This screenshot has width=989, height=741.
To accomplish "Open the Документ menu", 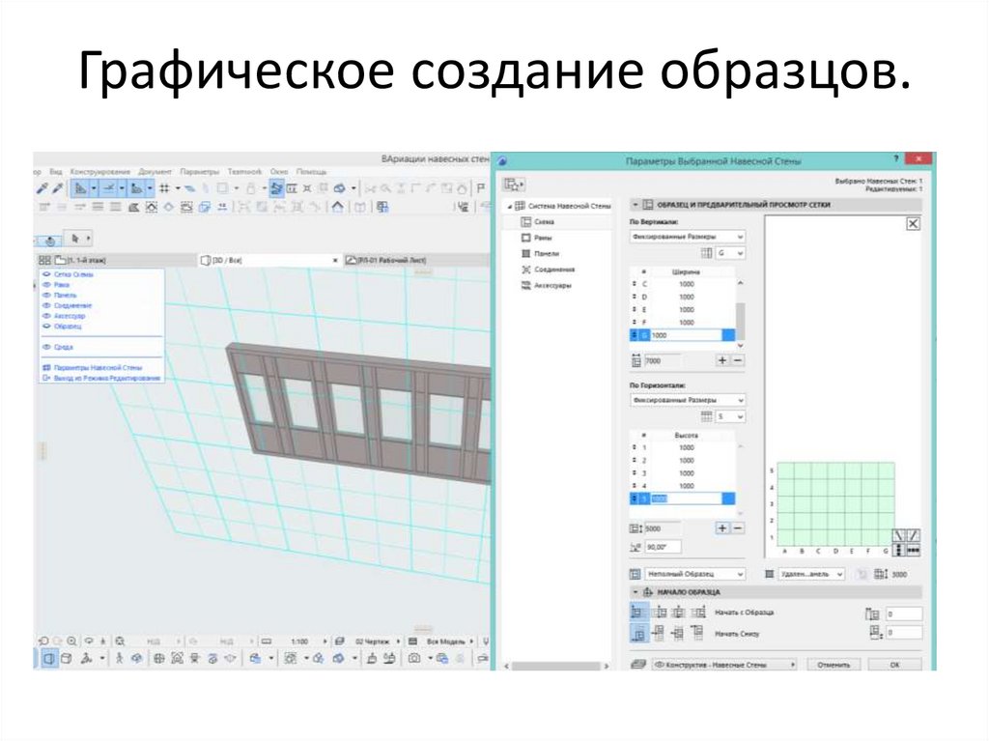I will tap(155, 172).
